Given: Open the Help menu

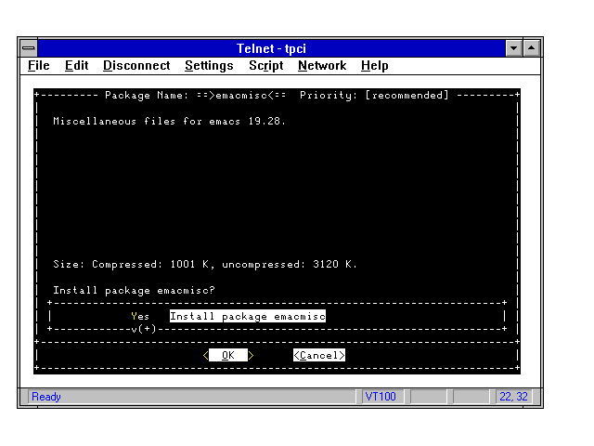Looking at the screenshot, I should pyautogui.click(x=375, y=66).
